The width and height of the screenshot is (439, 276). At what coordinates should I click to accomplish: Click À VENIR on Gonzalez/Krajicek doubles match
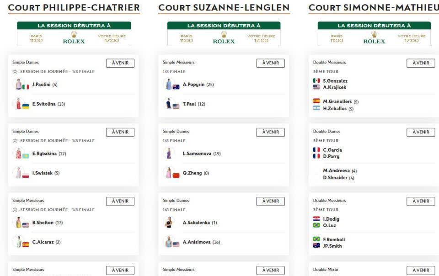click(x=421, y=63)
